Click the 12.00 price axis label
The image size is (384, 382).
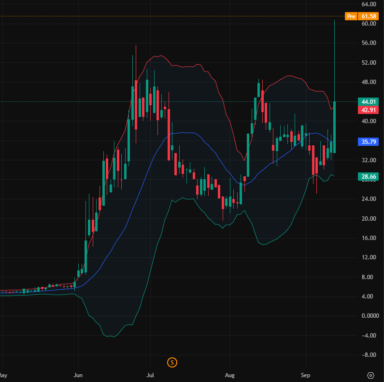369,257
